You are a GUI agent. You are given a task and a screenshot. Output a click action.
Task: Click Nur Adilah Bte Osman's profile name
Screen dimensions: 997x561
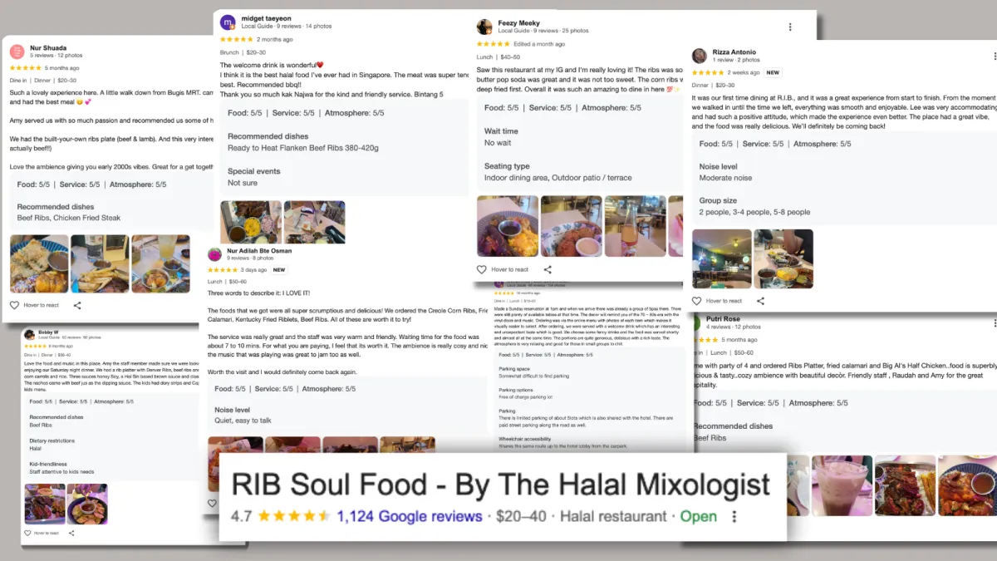pyautogui.click(x=259, y=251)
